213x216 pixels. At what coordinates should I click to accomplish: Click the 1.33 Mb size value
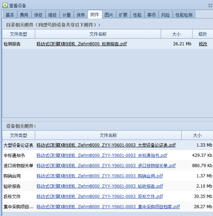tap(204, 145)
